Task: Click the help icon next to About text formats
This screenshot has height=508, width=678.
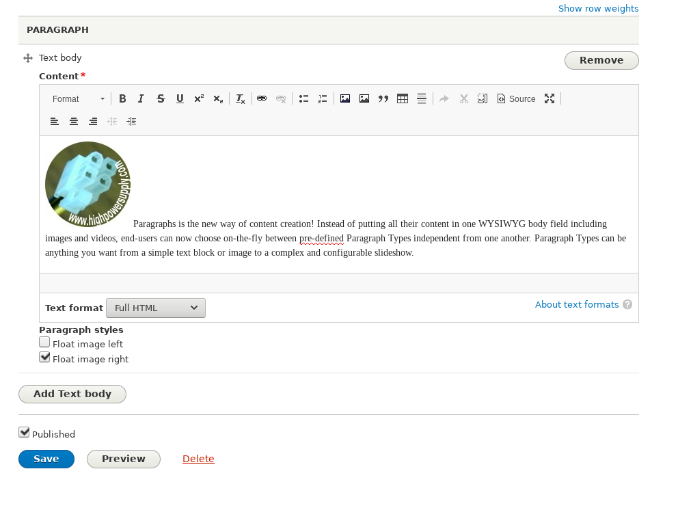Action: click(627, 305)
